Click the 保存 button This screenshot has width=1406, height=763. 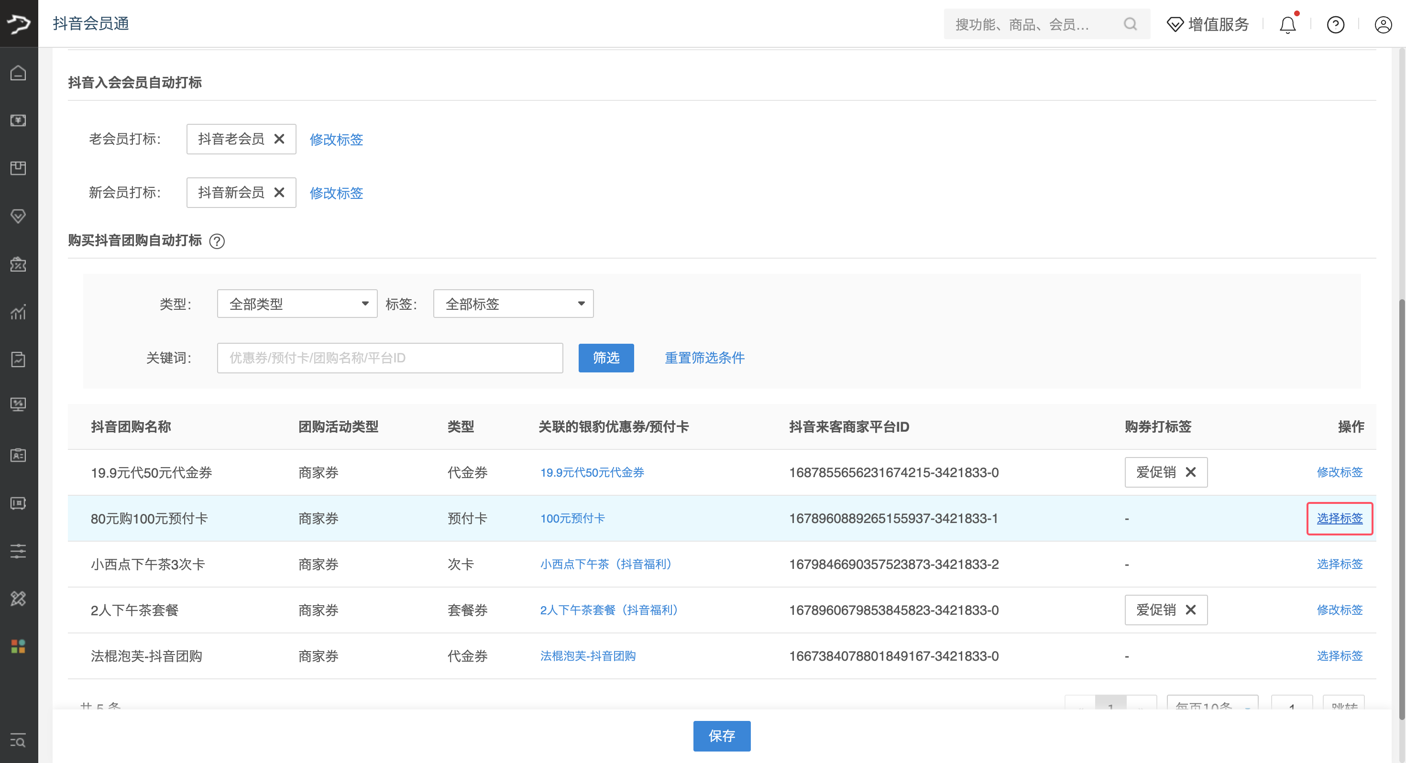tap(722, 736)
